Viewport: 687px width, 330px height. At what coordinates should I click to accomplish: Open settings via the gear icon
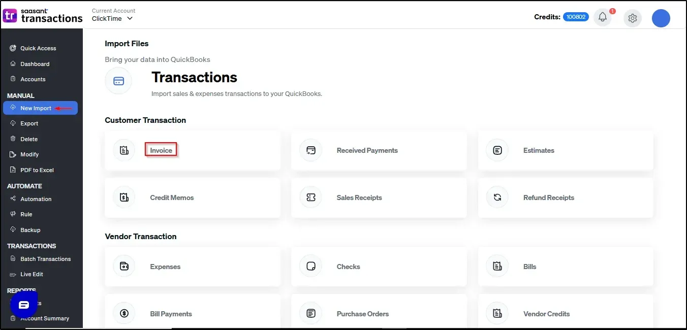(x=633, y=18)
